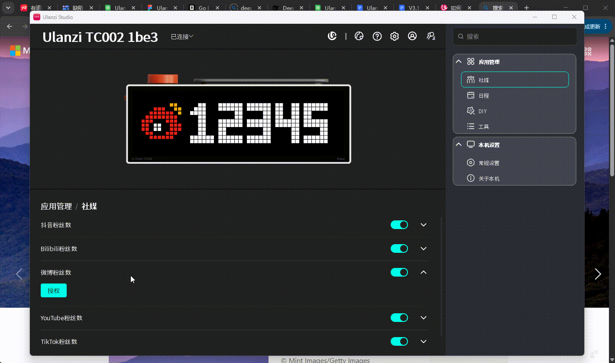615x363 pixels.
Task: Expand the 抖音粉丝数 row chevron
Action: [424, 225]
